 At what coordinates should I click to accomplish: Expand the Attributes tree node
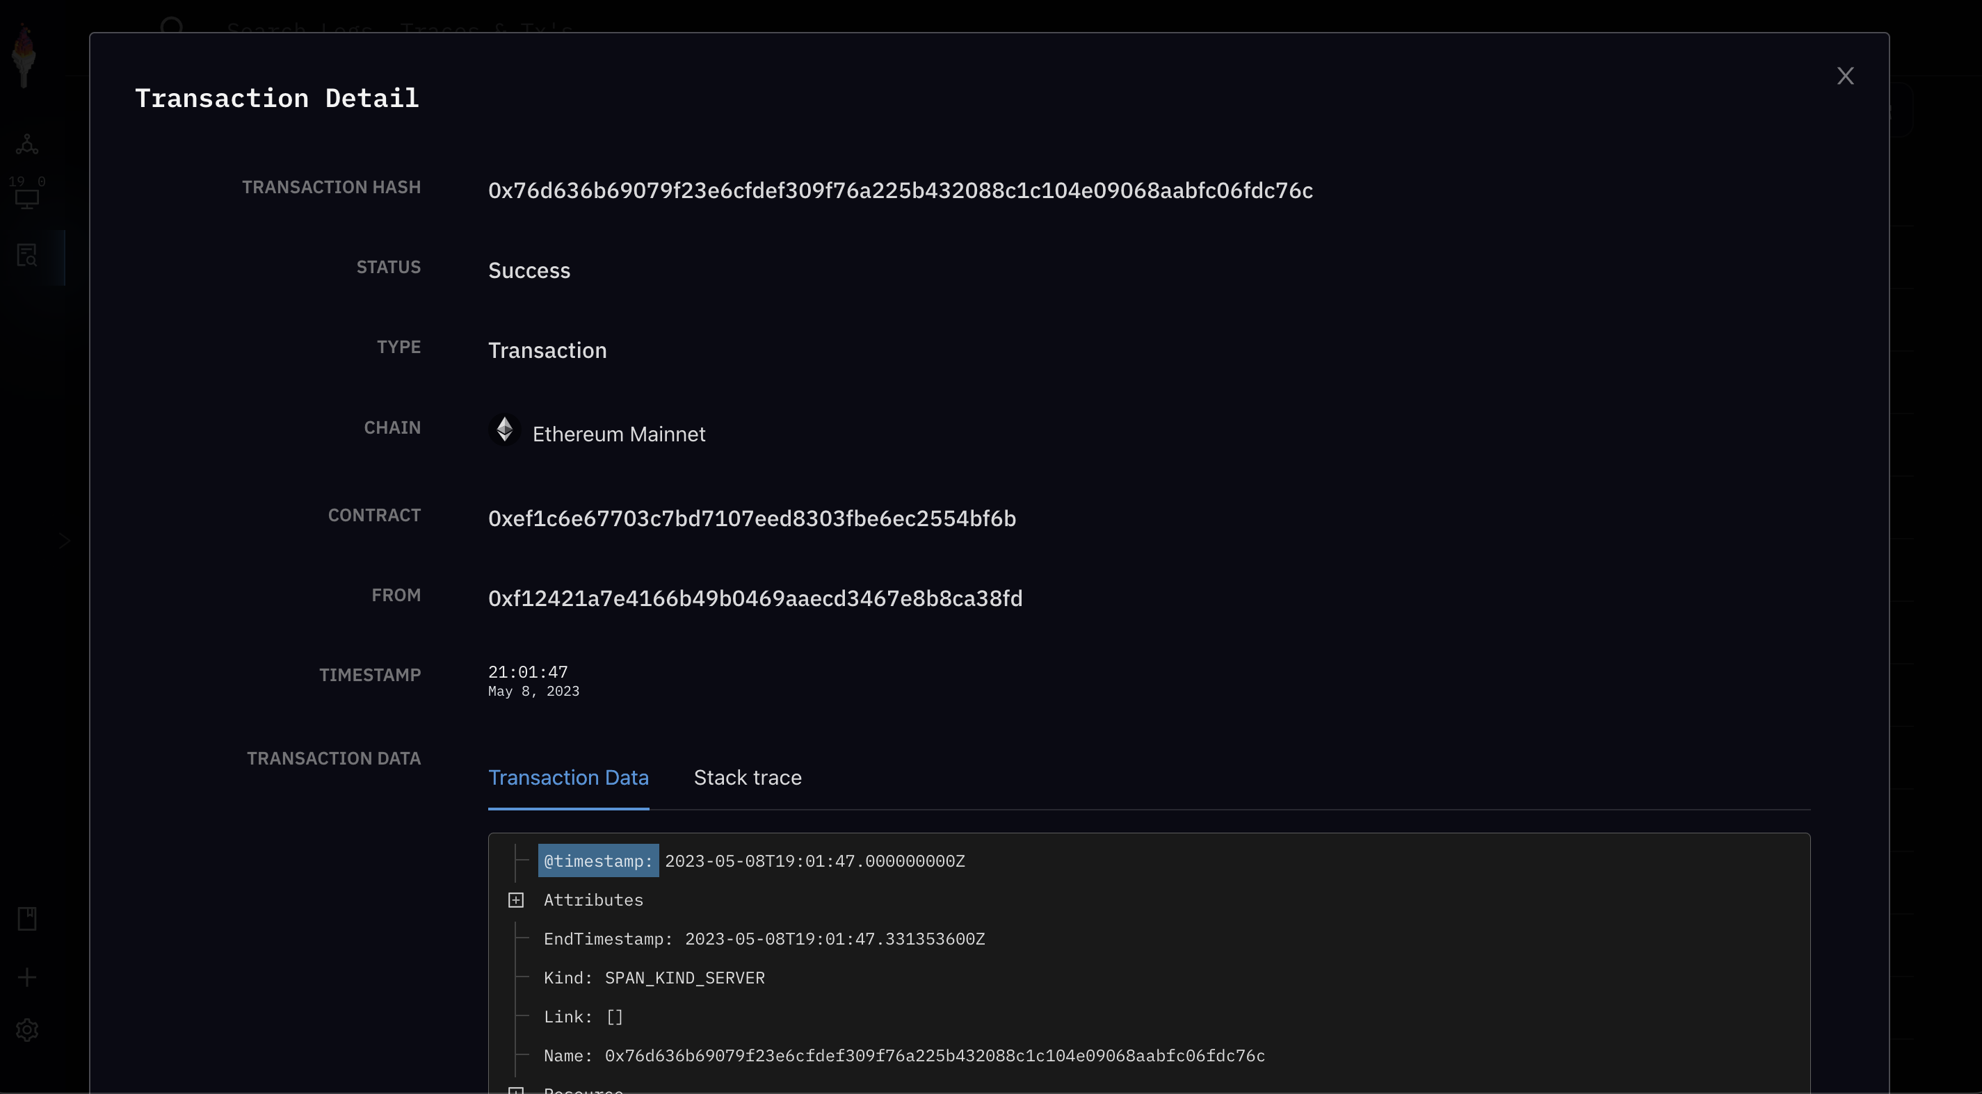click(516, 900)
